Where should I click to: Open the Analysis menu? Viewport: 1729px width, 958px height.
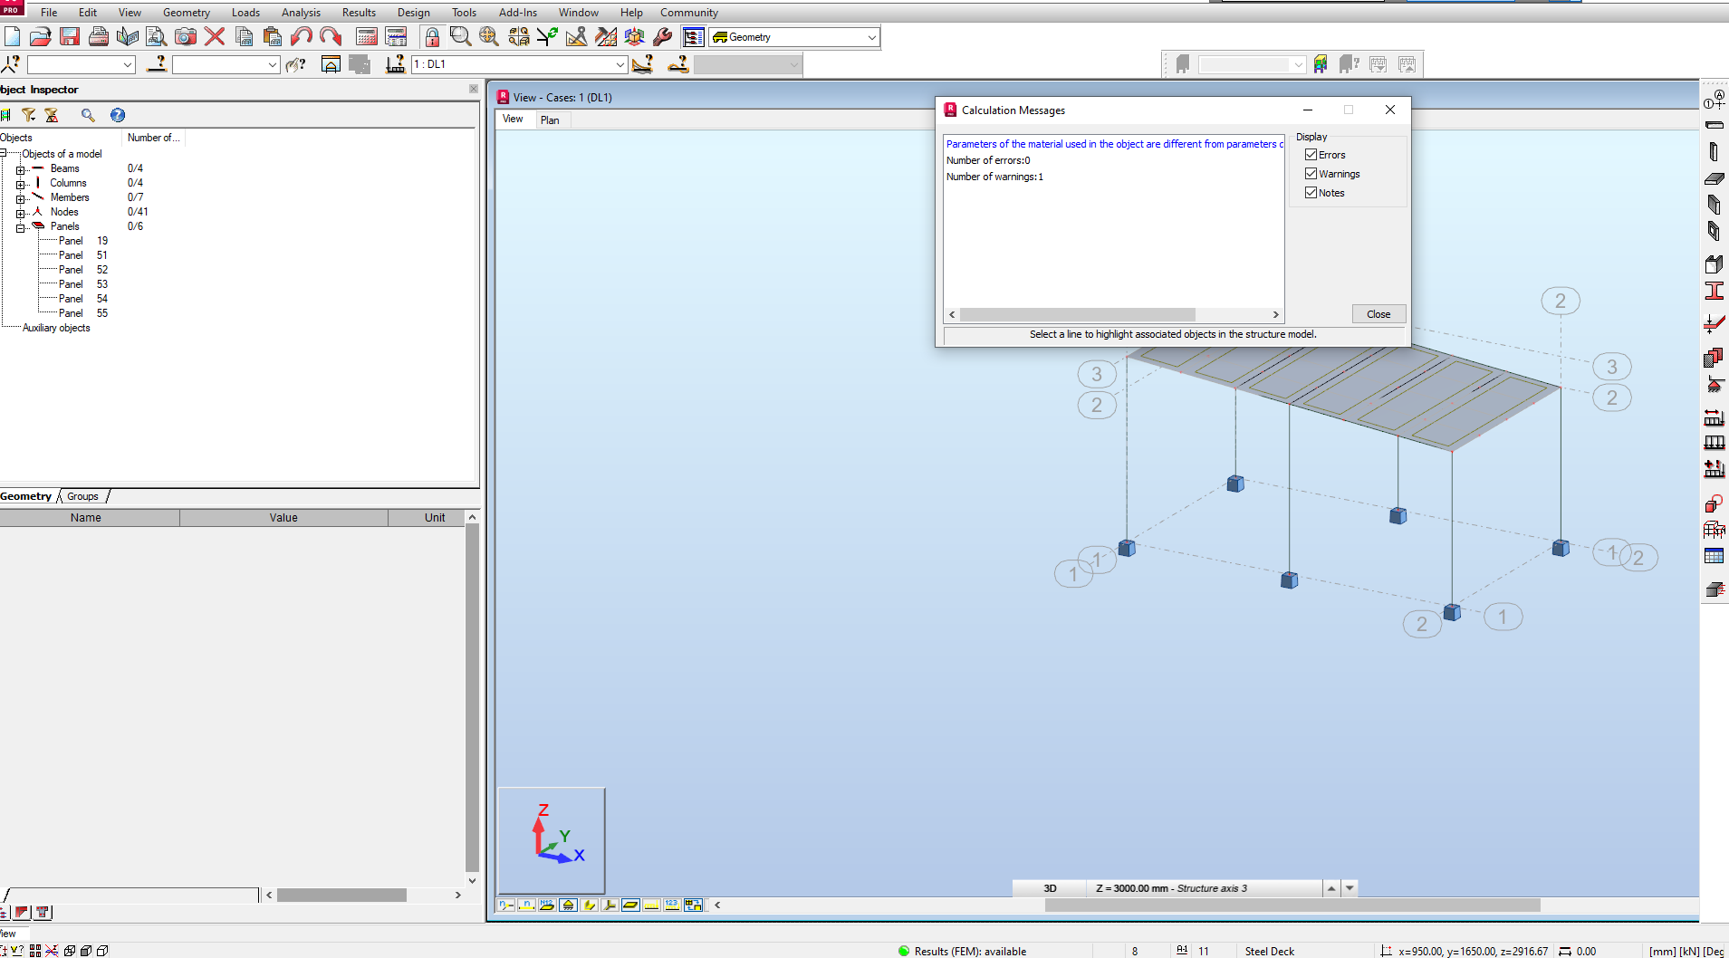click(x=301, y=12)
